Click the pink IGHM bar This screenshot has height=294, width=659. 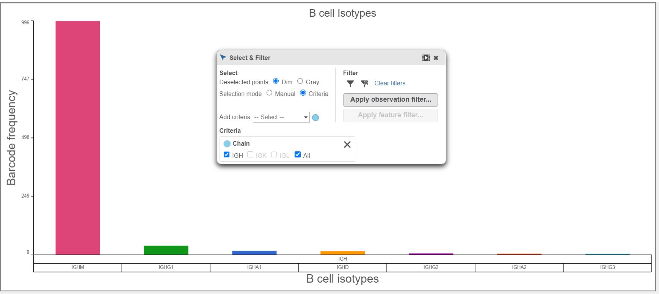click(78, 137)
